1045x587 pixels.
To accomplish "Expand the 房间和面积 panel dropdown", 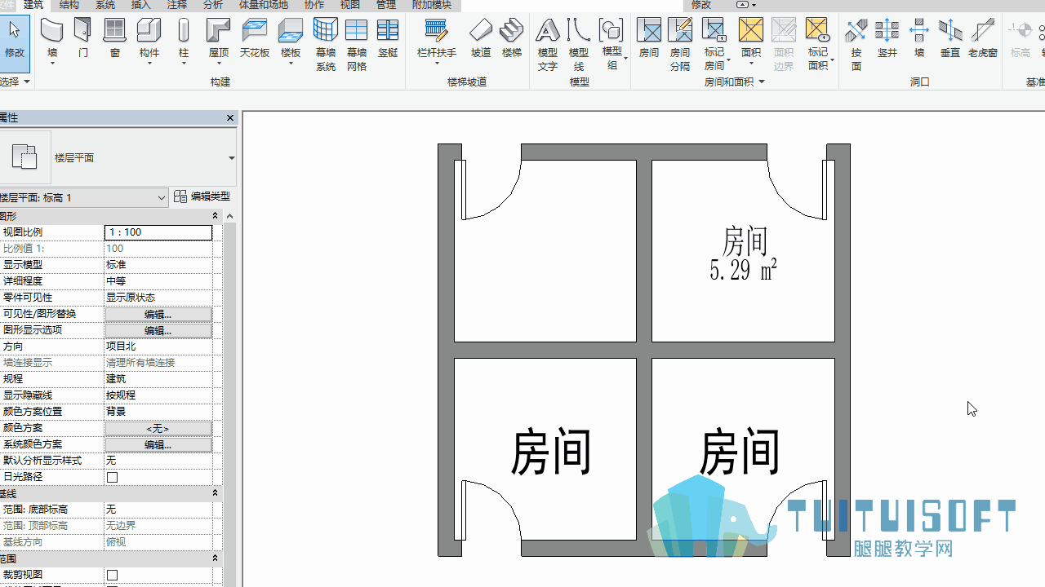I will tap(762, 82).
